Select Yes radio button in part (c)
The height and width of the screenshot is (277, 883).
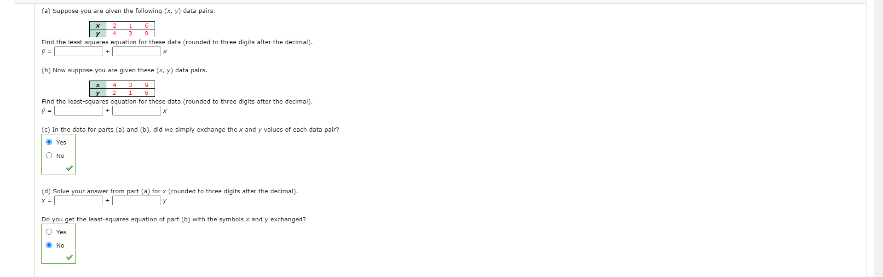pos(49,142)
